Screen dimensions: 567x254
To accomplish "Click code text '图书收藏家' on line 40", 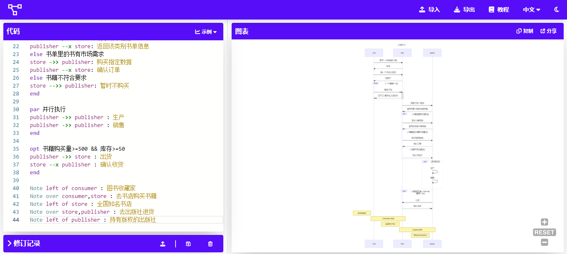I will 121,188.
